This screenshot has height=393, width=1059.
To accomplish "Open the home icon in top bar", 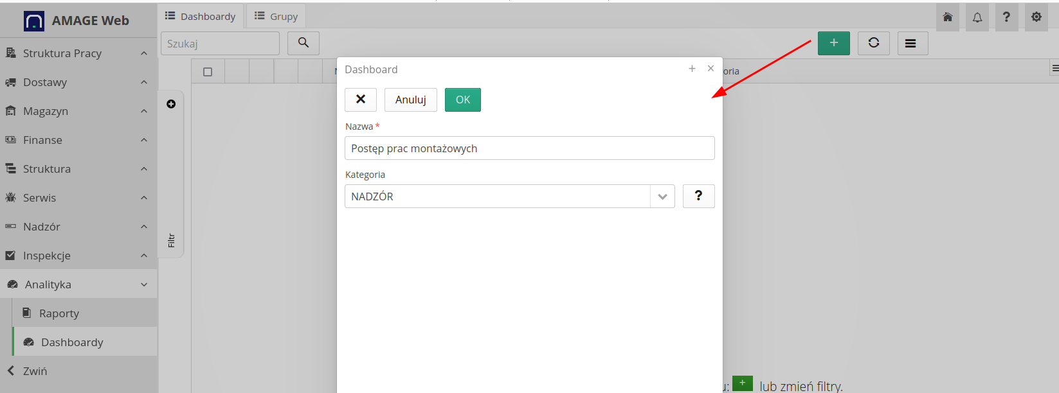I will (947, 17).
